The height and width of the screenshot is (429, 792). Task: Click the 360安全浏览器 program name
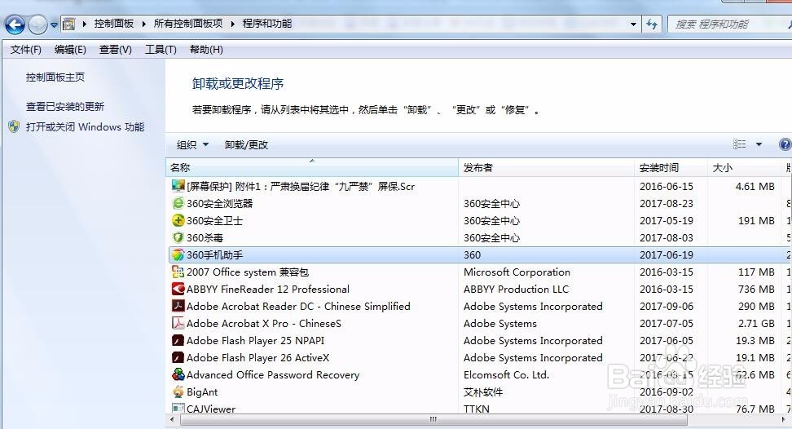click(220, 204)
